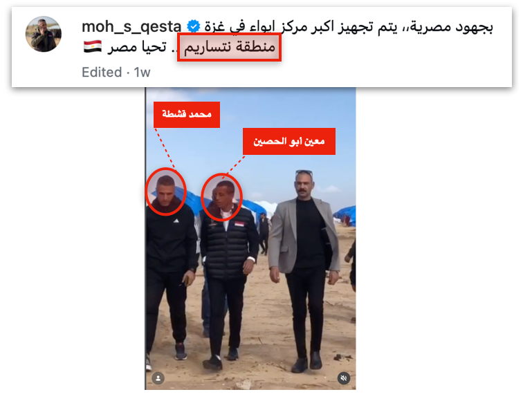This screenshot has height=401, width=523.
Task: Select the red label معين ابو الحصين
Action: click(289, 141)
